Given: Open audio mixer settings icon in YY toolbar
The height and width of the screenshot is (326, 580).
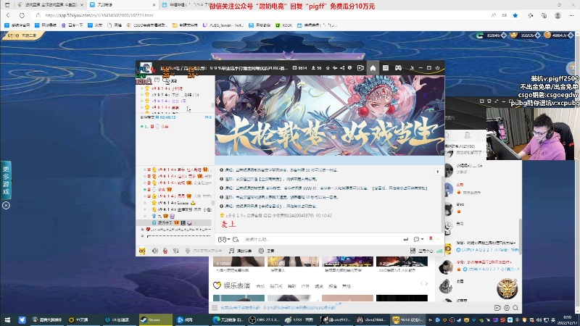Looking at the screenshot, I should [x=176, y=251].
